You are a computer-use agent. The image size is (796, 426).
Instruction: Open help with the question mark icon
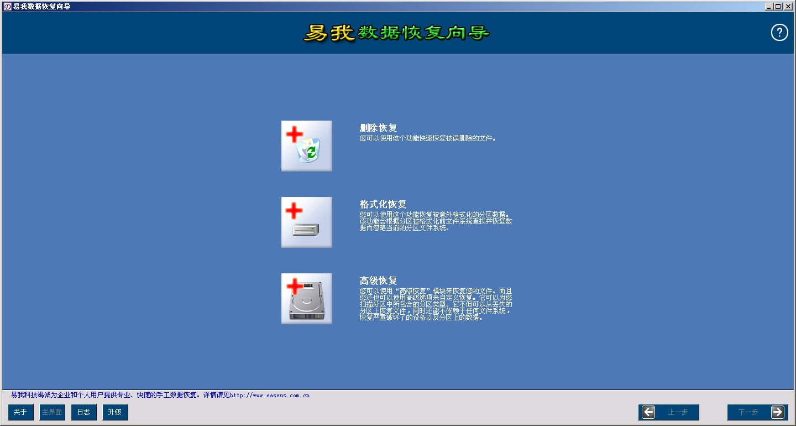pyautogui.click(x=779, y=33)
